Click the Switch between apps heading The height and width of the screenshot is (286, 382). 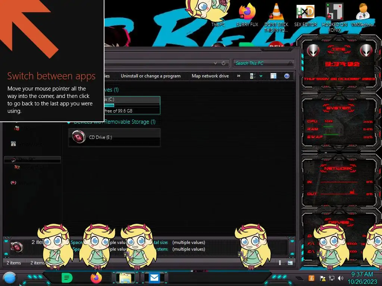51,76
